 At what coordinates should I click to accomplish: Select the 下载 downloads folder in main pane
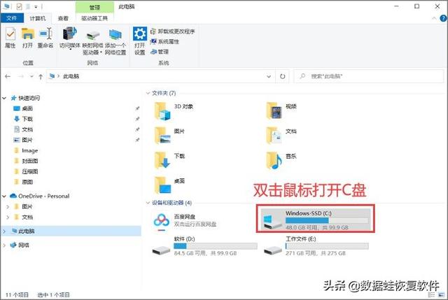tap(169, 160)
